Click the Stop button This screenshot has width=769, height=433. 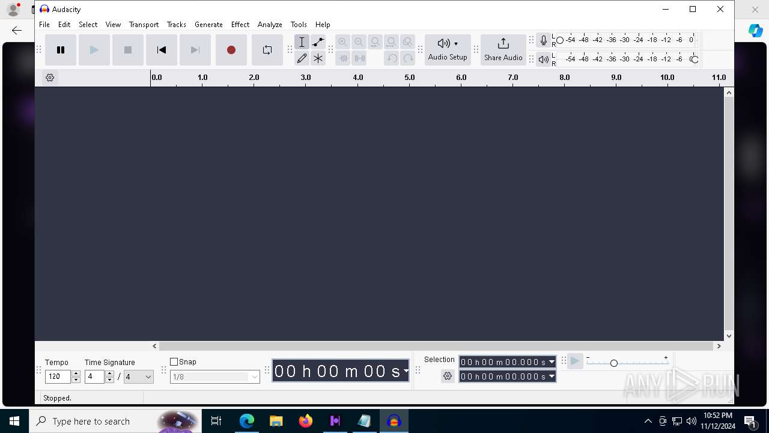pyautogui.click(x=128, y=50)
